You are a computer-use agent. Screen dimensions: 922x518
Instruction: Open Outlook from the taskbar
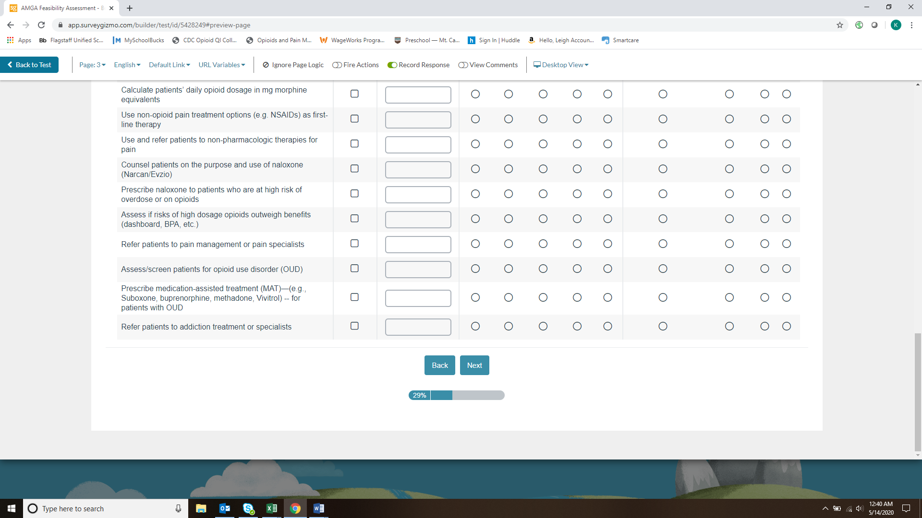click(224, 508)
